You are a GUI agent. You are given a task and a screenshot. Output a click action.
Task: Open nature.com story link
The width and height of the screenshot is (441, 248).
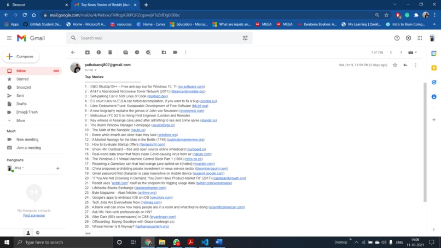202,154
